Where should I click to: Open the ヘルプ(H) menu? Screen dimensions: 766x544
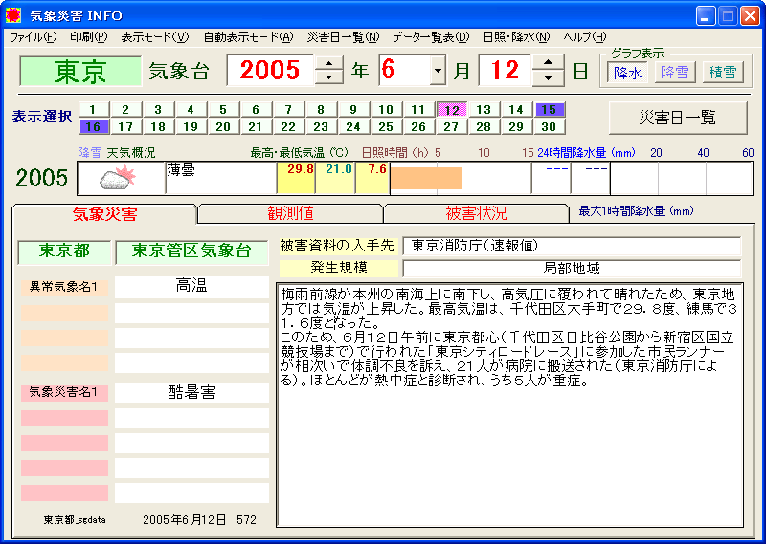pos(585,37)
